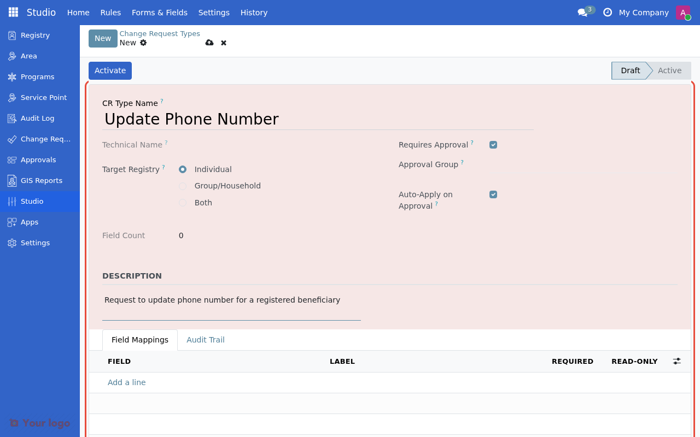
Task: Select Group/Household as Target Registry
Action: 182,186
